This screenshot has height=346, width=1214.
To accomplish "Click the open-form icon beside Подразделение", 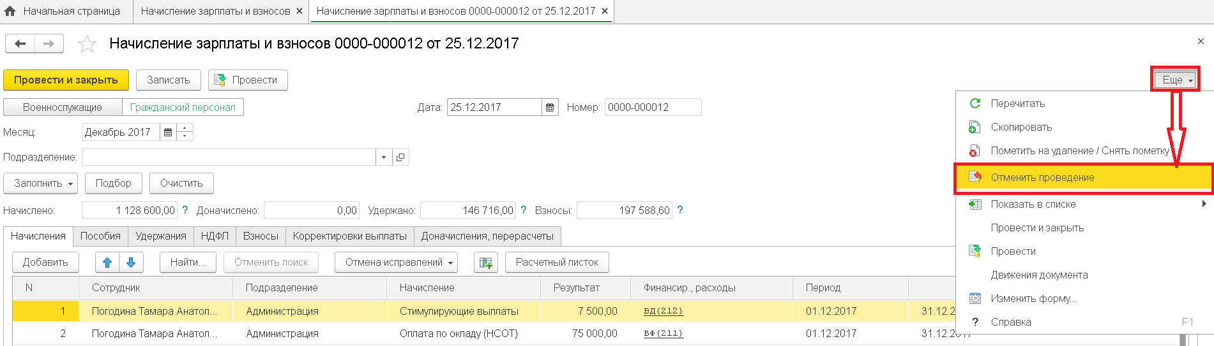I will (400, 157).
